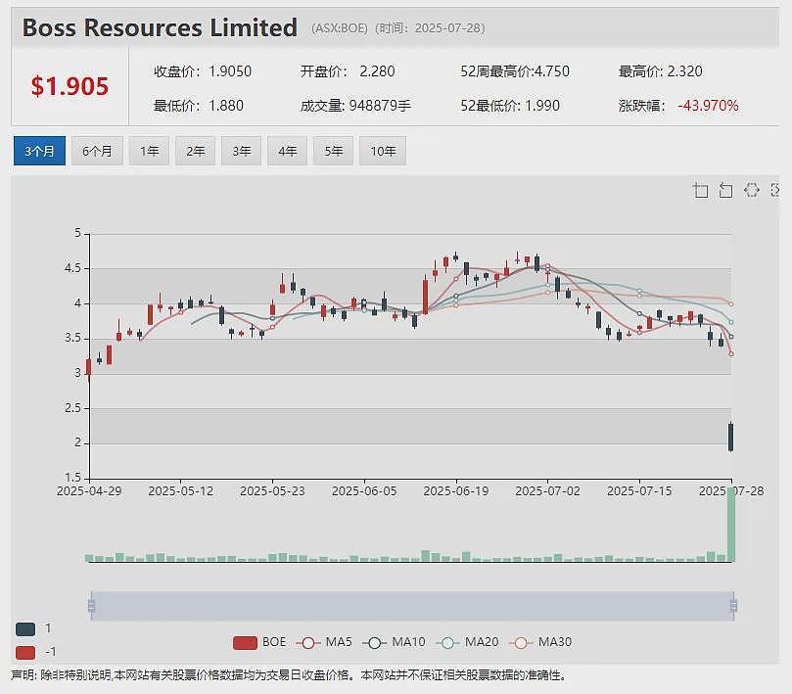Switch to the 6个月 time range
The height and width of the screenshot is (694, 792).
(x=97, y=151)
